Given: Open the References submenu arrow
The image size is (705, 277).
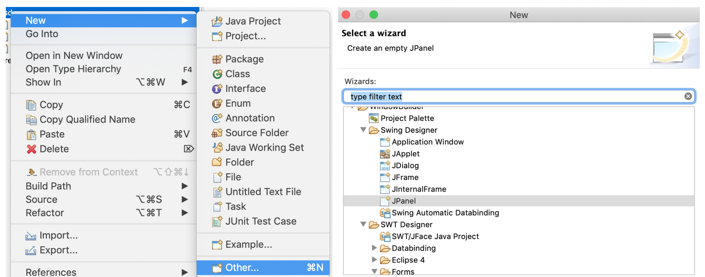Looking at the screenshot, I should point(185,272).
